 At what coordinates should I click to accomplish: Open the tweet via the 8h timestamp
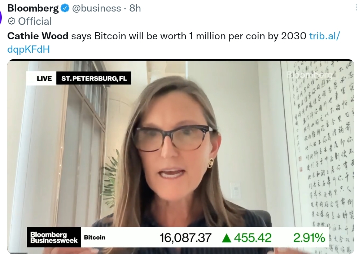tap(135, 8)
